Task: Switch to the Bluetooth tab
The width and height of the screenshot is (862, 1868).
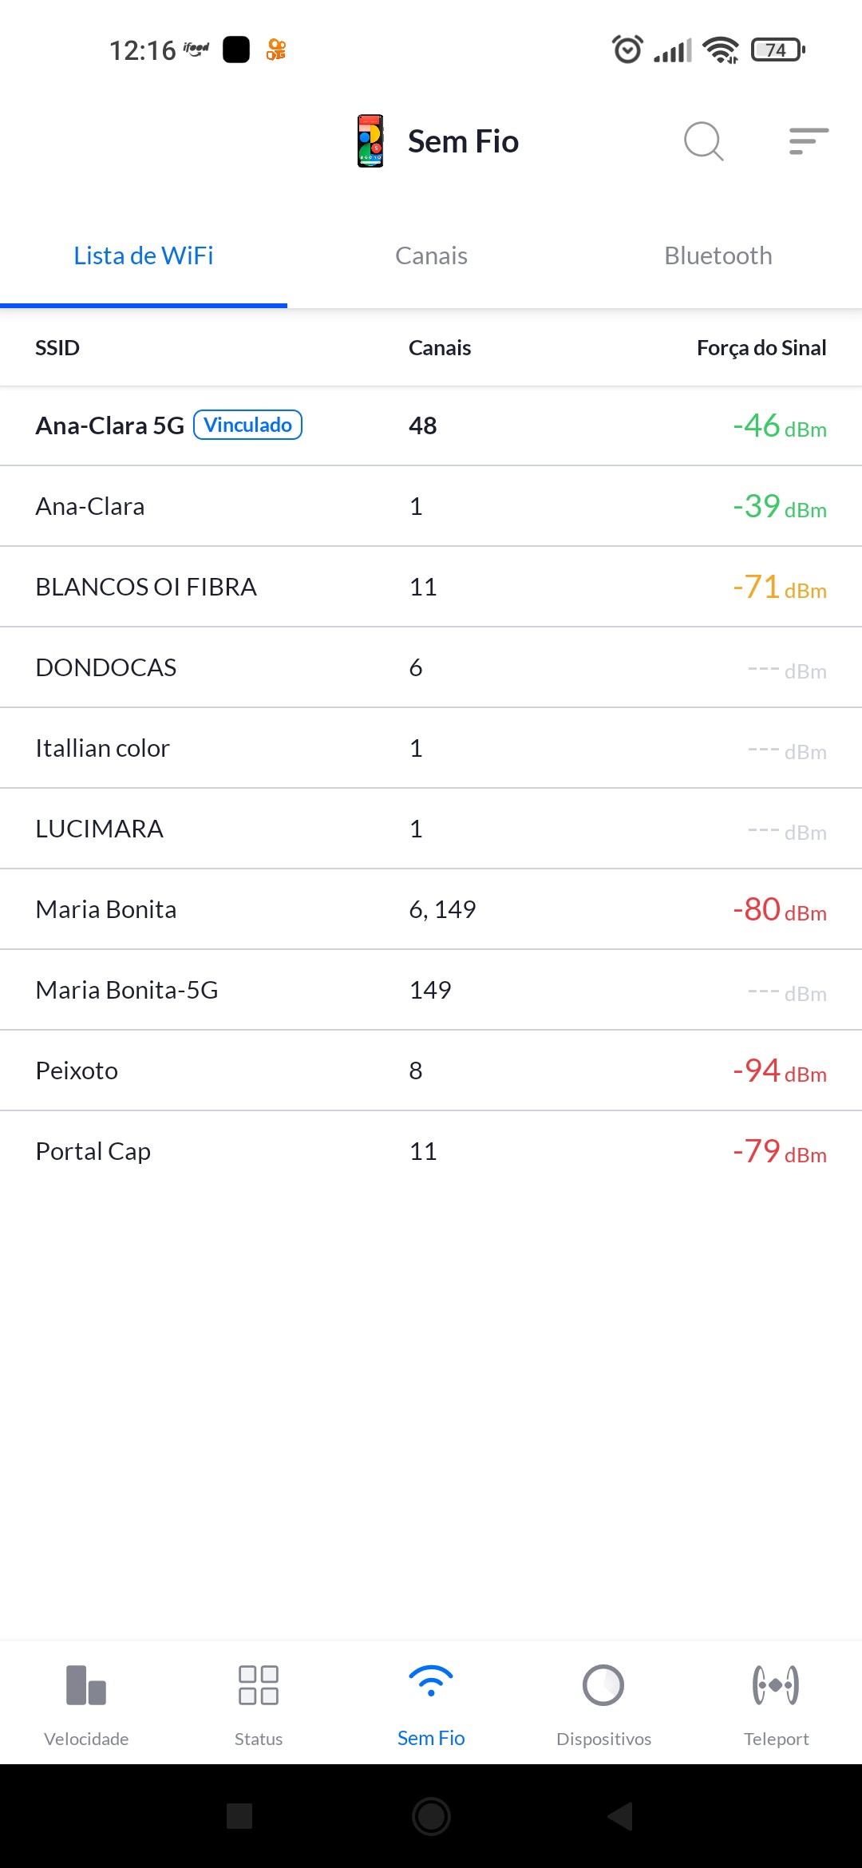Action: point(718,256)
